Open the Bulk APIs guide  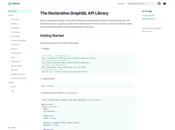14,70
